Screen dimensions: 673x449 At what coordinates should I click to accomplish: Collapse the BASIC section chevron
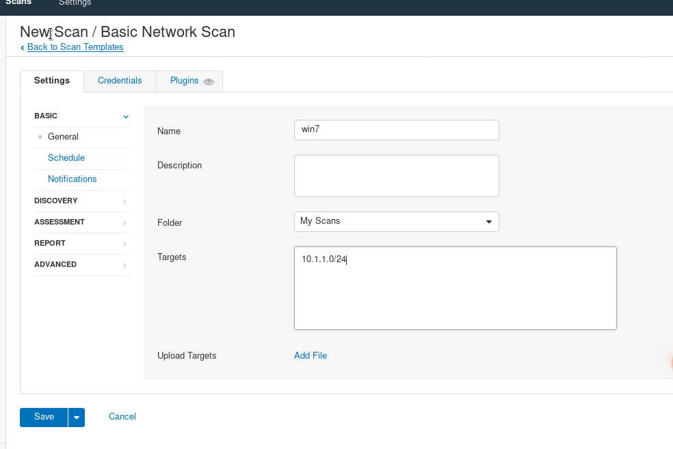click(x=125, y=116)
